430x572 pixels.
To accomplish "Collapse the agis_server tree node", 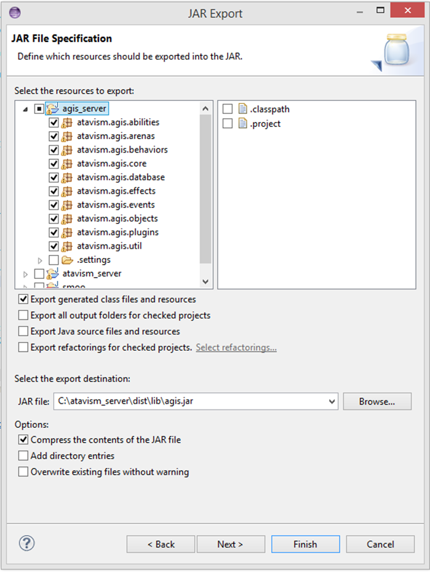I will (25, 109).
